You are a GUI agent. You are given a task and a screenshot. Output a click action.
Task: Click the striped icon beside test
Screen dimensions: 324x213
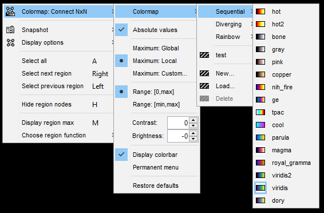(204, 55)
